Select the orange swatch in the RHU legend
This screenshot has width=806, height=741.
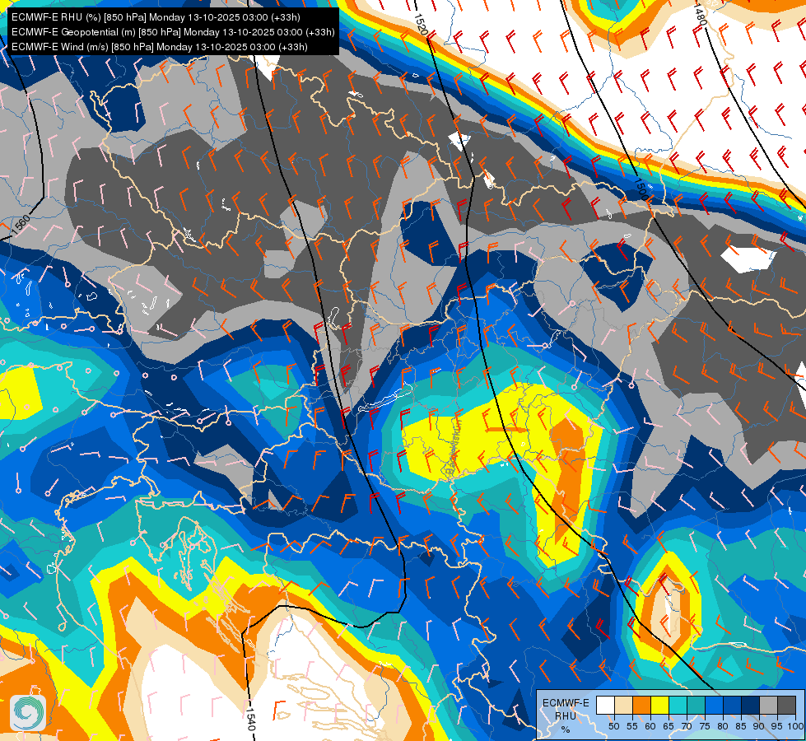point(641,705)
